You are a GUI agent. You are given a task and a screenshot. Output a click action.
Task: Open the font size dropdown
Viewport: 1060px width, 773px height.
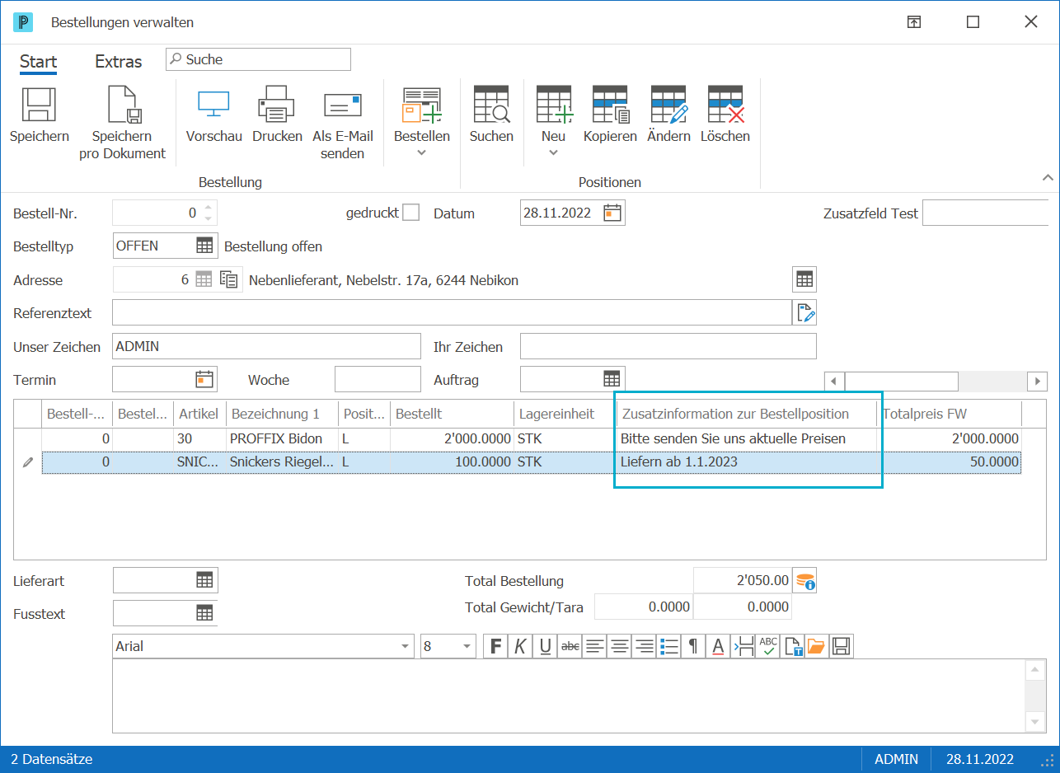[x=467, y=647]
